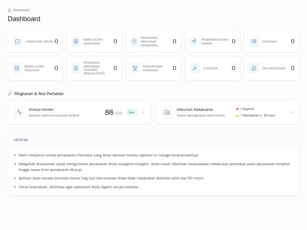Click the paper plane Penawaran Sudah Dikirim icon
The width and height of the screenshot is (307, 230).
(194, 41)
